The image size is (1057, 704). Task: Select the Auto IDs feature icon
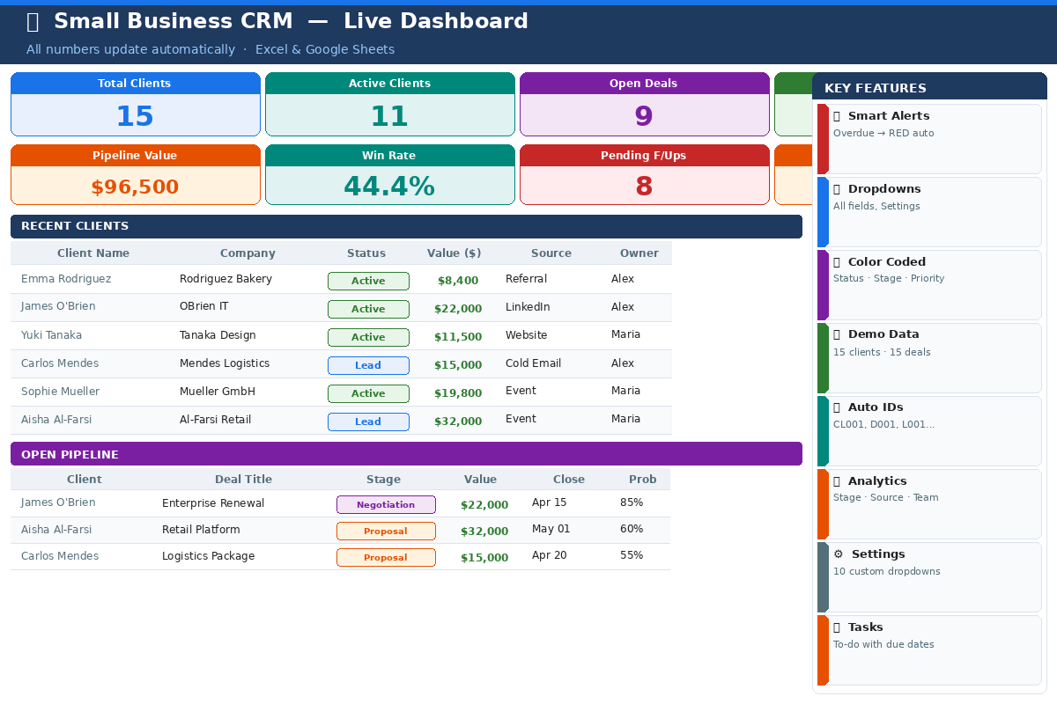point(836,407)
